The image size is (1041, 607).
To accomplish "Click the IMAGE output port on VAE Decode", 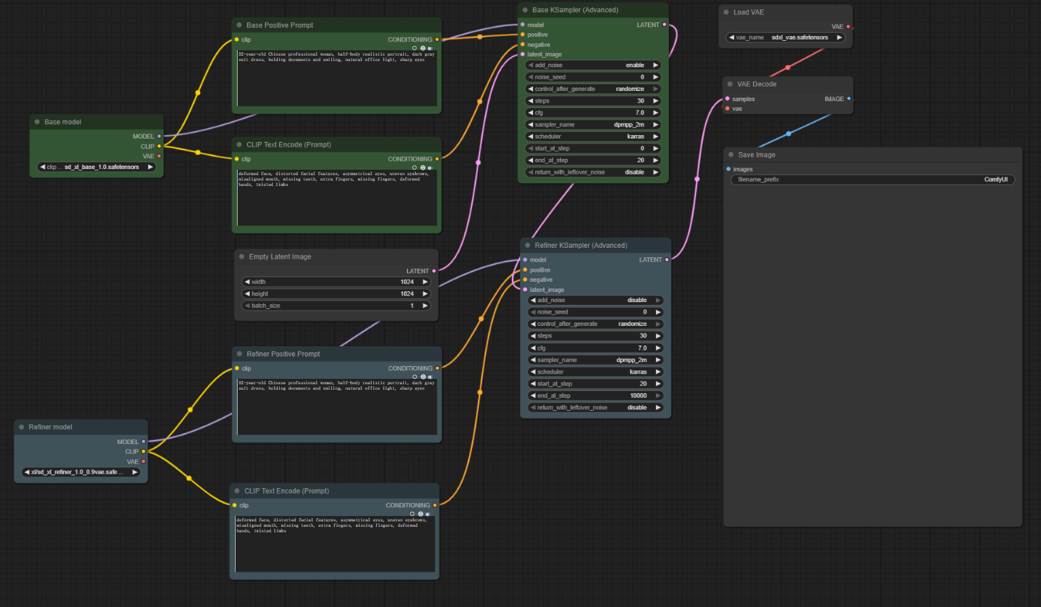I will tap(849, 99).
